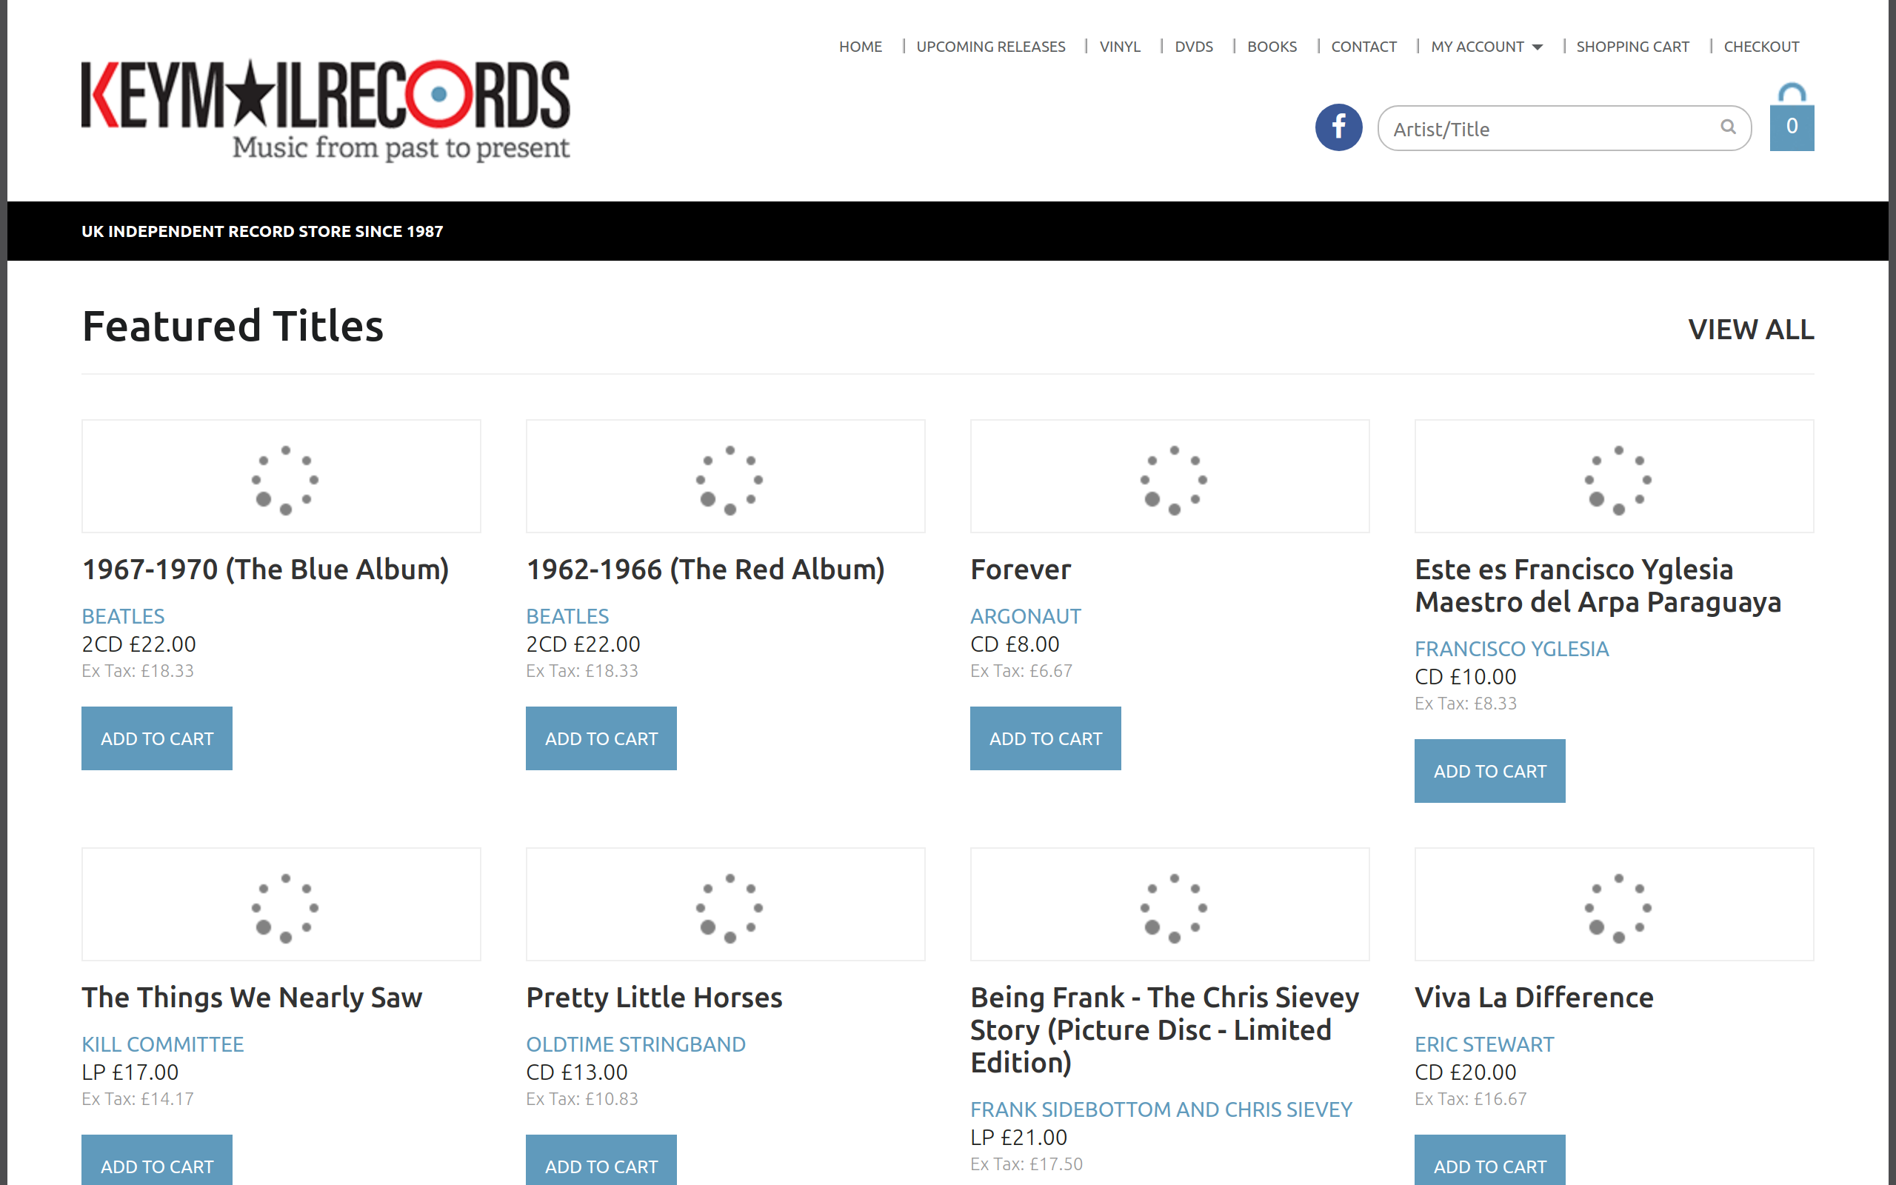The width and height of the screenshot is (1896, 1185).
Task: View the Pretty Little Horses album
Action: pyautogui.click(x=654, y=997)
